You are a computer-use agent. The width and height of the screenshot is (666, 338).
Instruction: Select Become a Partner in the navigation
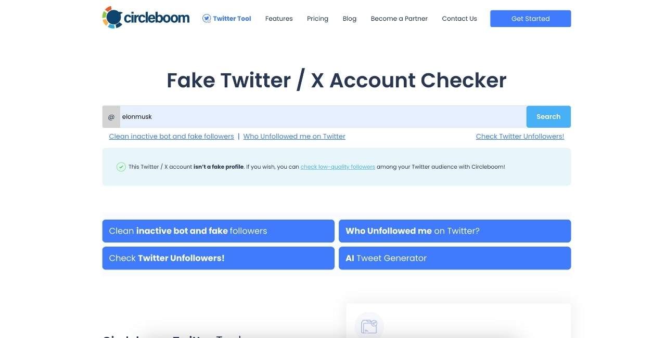(x=399, y=18)
